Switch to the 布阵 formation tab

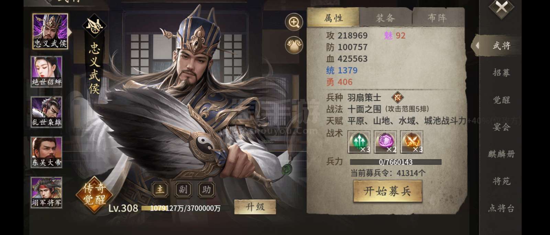437,18
